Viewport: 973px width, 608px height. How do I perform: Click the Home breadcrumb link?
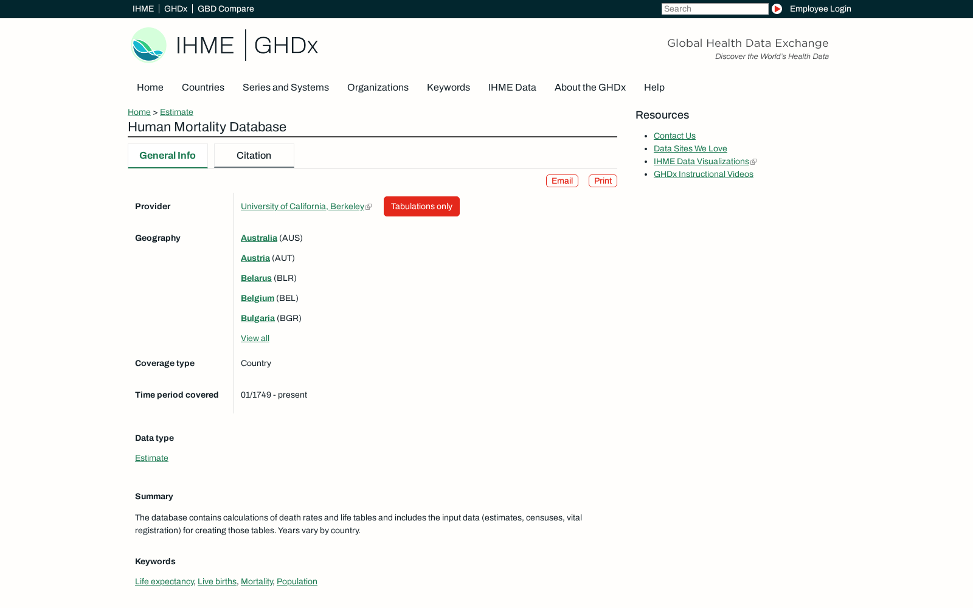[139, 112]
